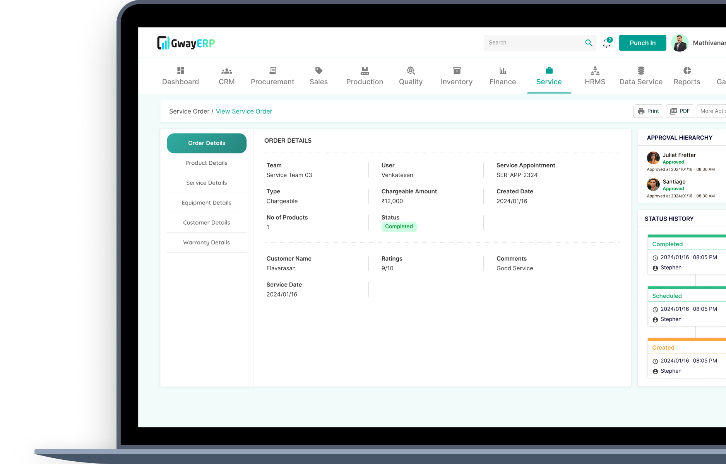Click the Quality module icon
The image size is (726, 464).
tap(411, 70)
